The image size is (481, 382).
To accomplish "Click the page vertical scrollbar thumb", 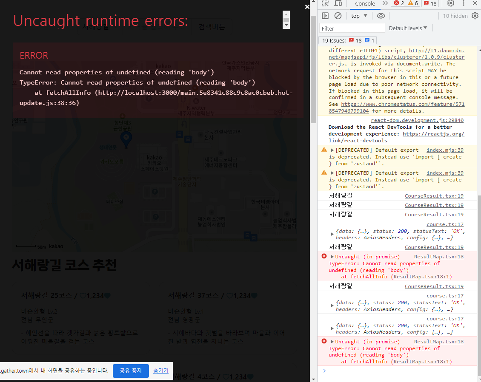I will tap(313, 69).
